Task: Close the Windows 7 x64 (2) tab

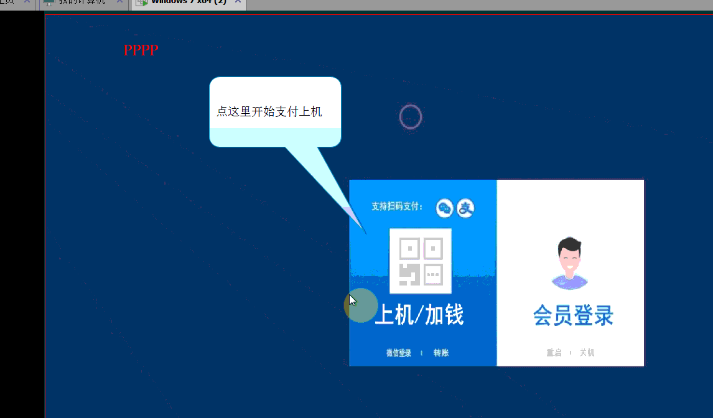Action: point(238,2)
